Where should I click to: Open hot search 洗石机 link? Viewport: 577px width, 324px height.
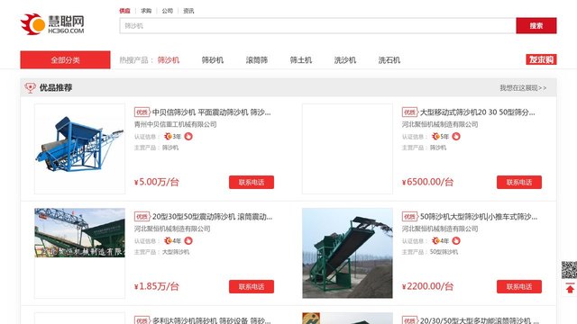coord(389,60)
